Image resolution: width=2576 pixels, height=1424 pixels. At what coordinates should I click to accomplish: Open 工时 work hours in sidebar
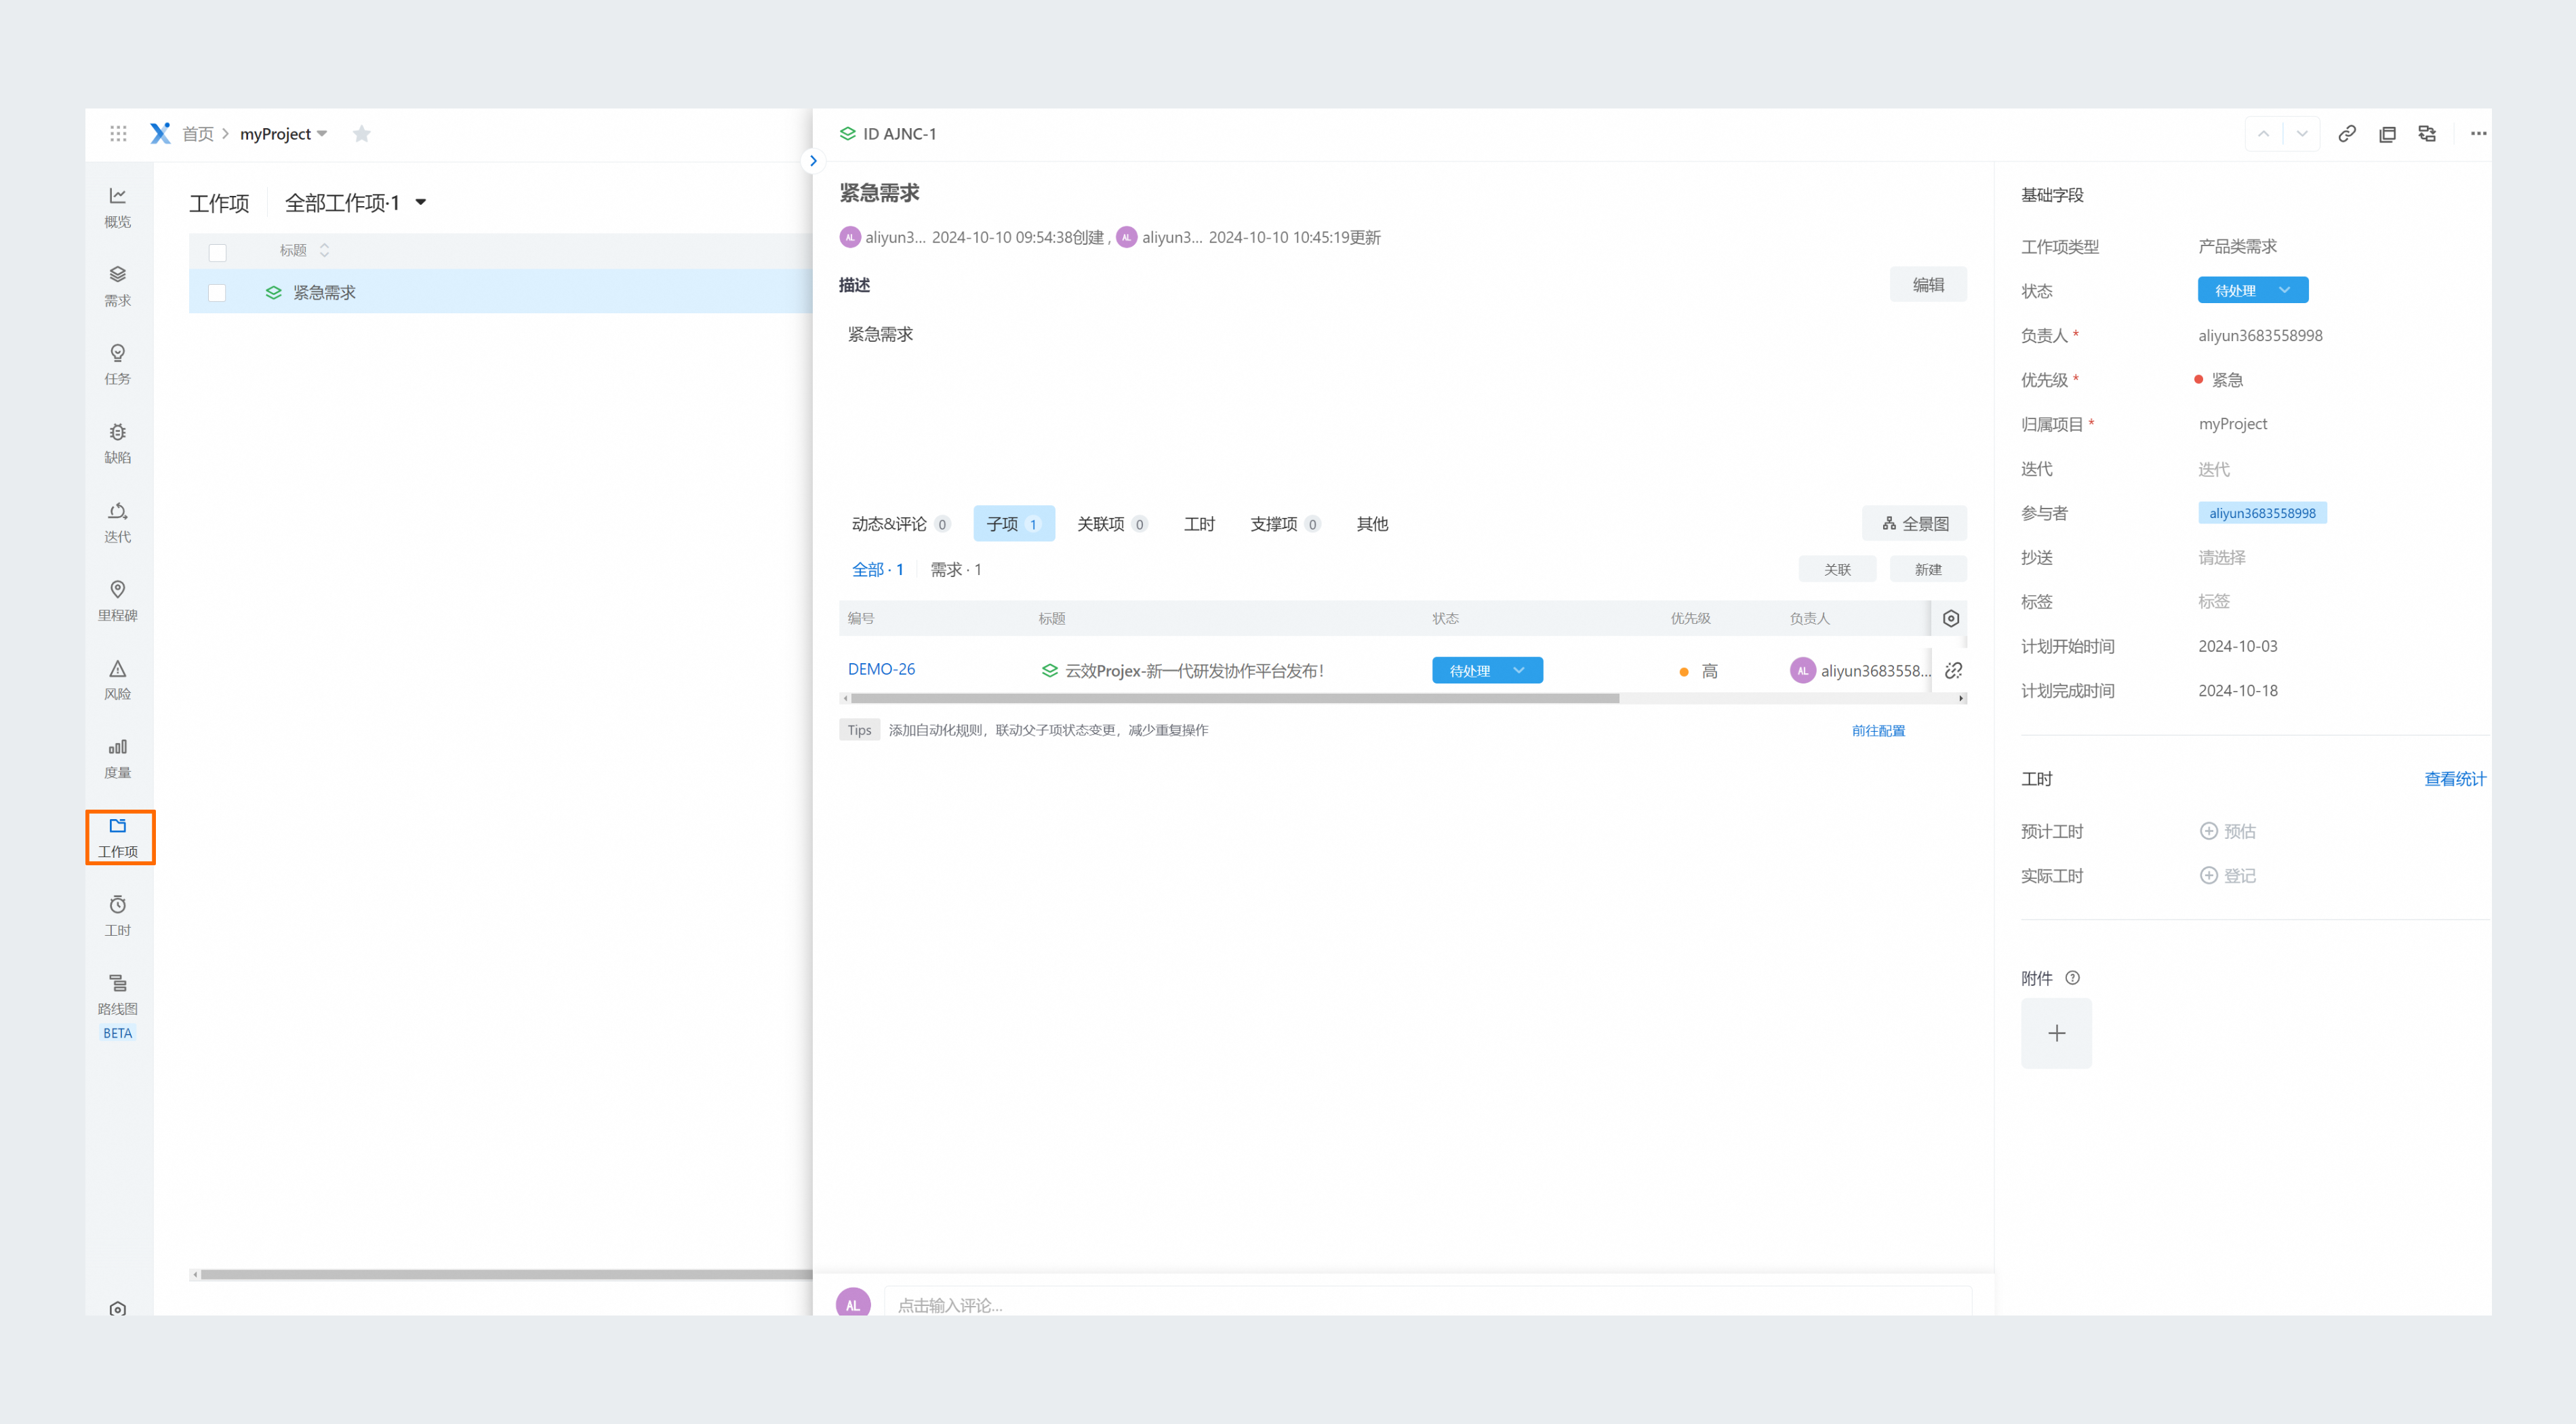point(118,916)
